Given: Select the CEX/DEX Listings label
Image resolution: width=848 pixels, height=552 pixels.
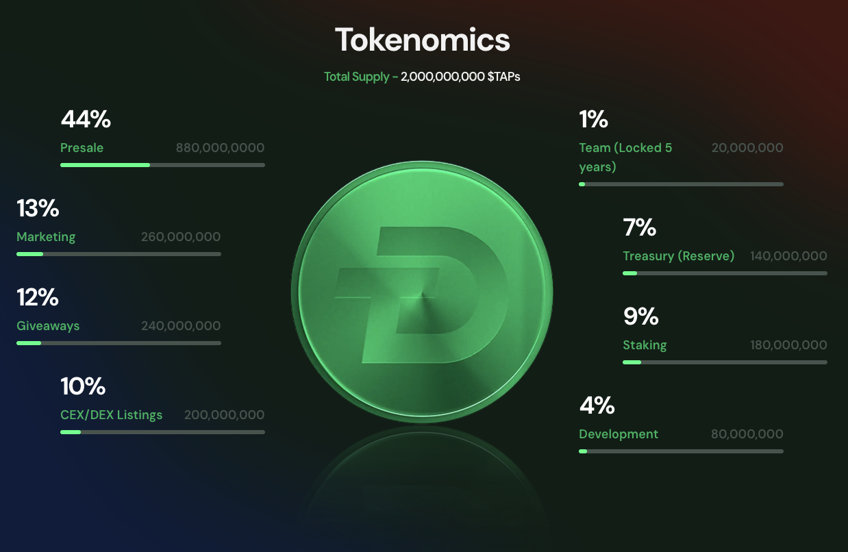Looking at the screenshot, I should [x=112, y=415].
